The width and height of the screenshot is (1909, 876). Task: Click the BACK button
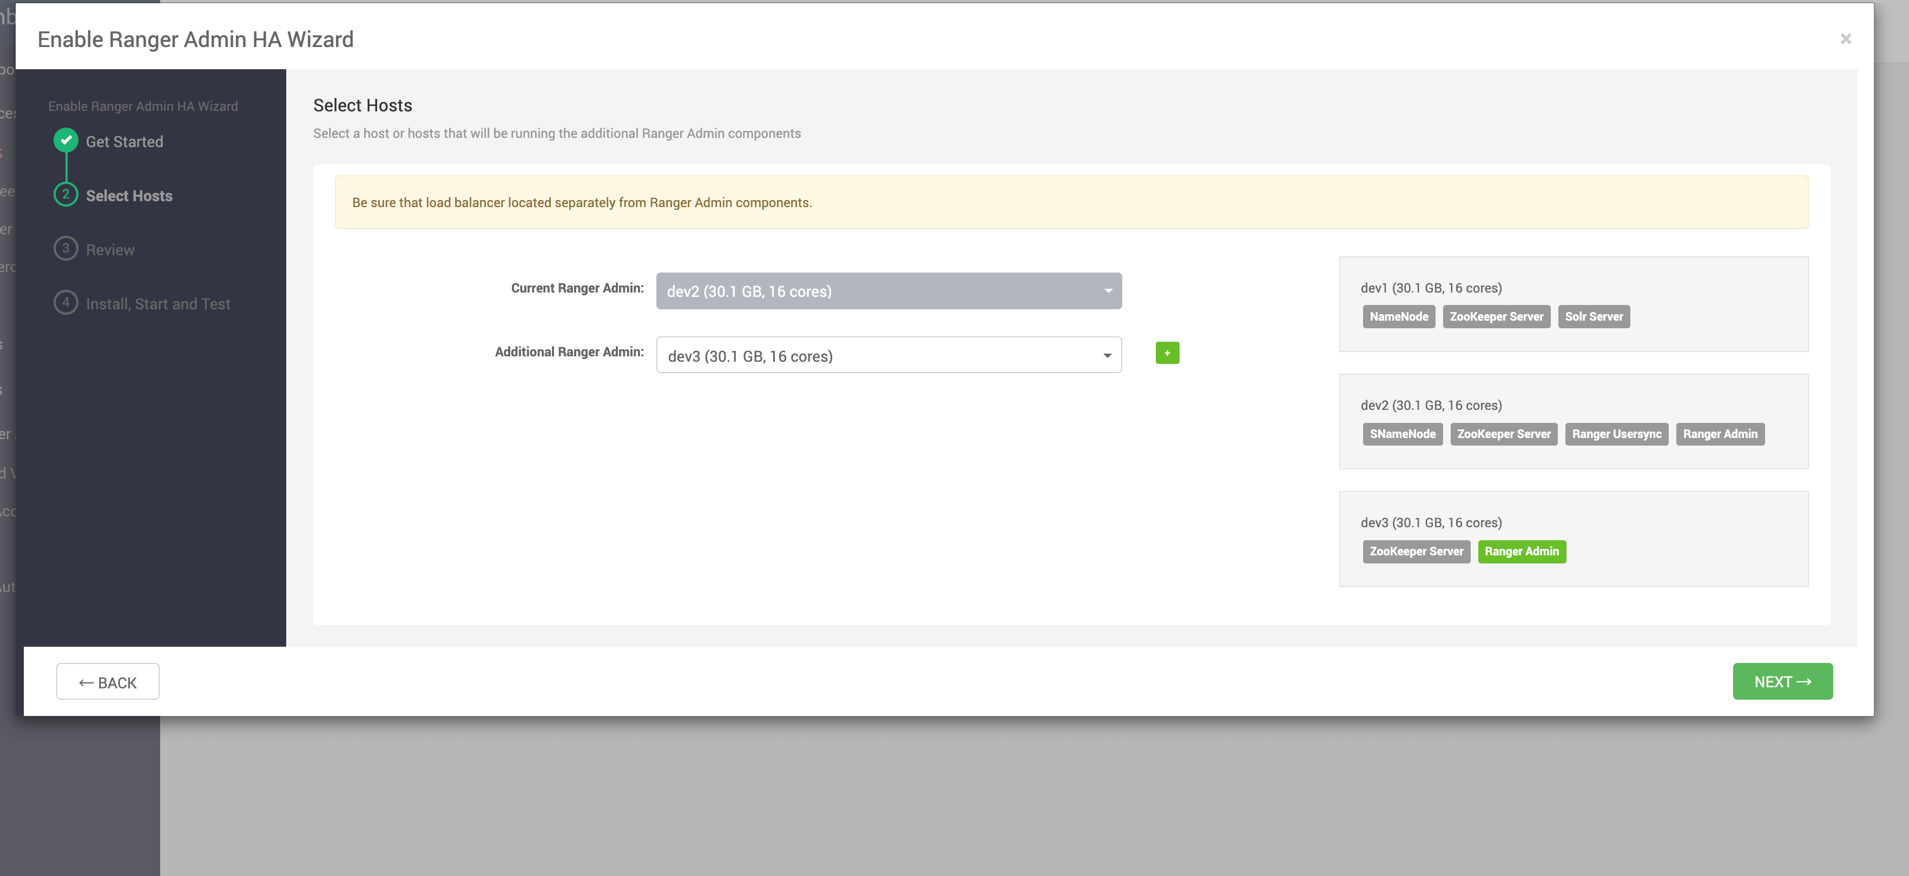108,682
